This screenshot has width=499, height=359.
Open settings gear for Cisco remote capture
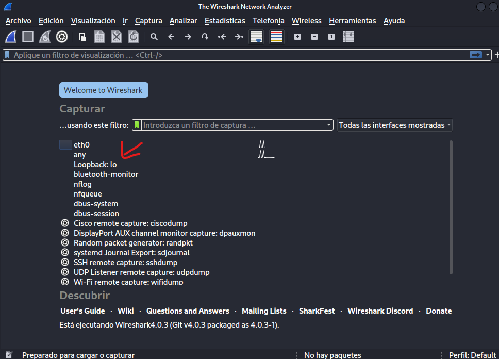pos(65,223)
